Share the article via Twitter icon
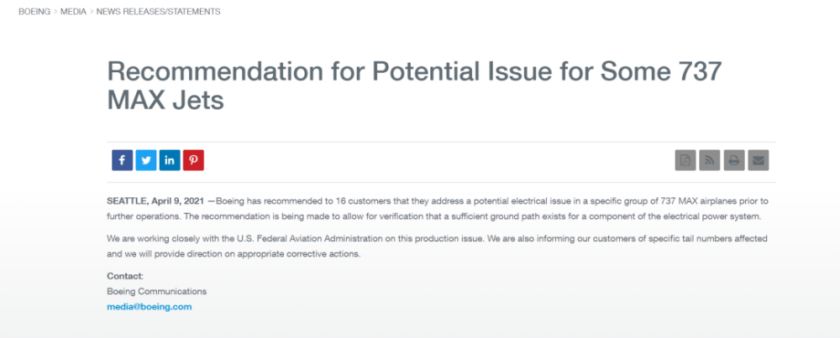This screenshot has height=338, width=840. click(145, 160)
